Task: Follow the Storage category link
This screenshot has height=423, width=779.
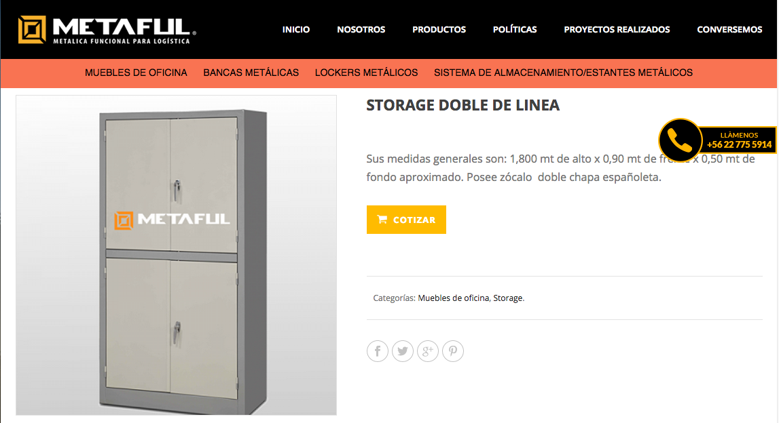Action: pos(508,298)
